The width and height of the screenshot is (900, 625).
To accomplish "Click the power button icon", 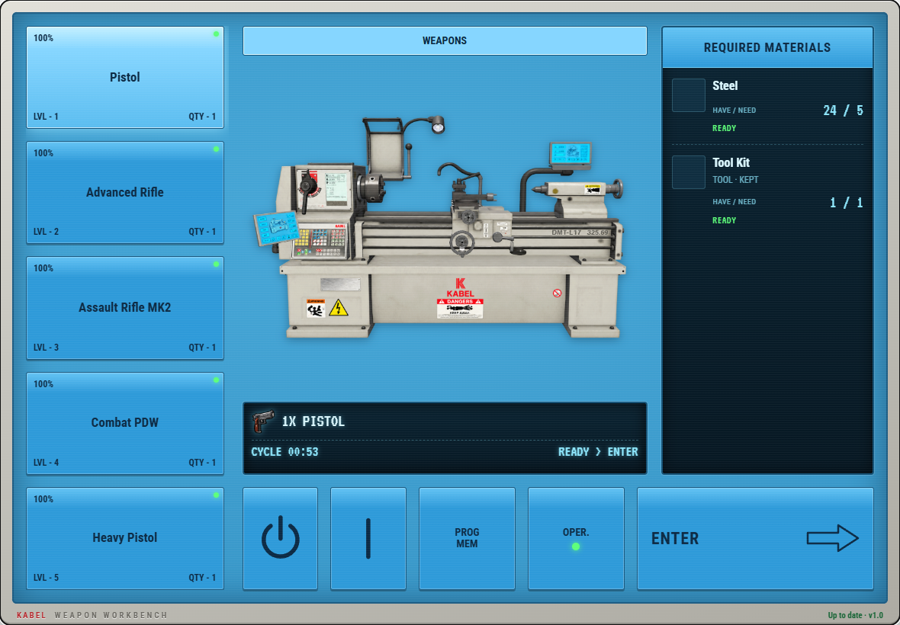I will click(280, 538).
